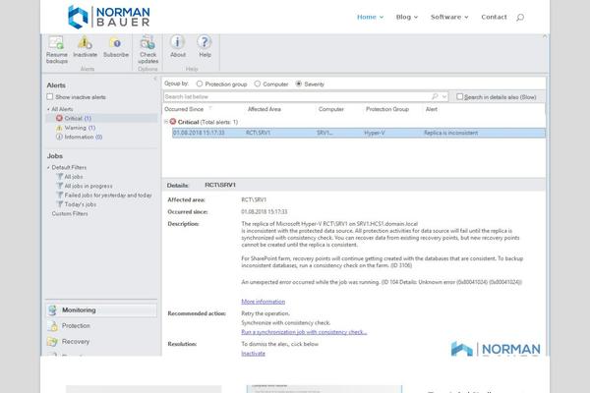Group alerts by Severity
This screenshot has height=393, width=590.
tap(299, 84)
